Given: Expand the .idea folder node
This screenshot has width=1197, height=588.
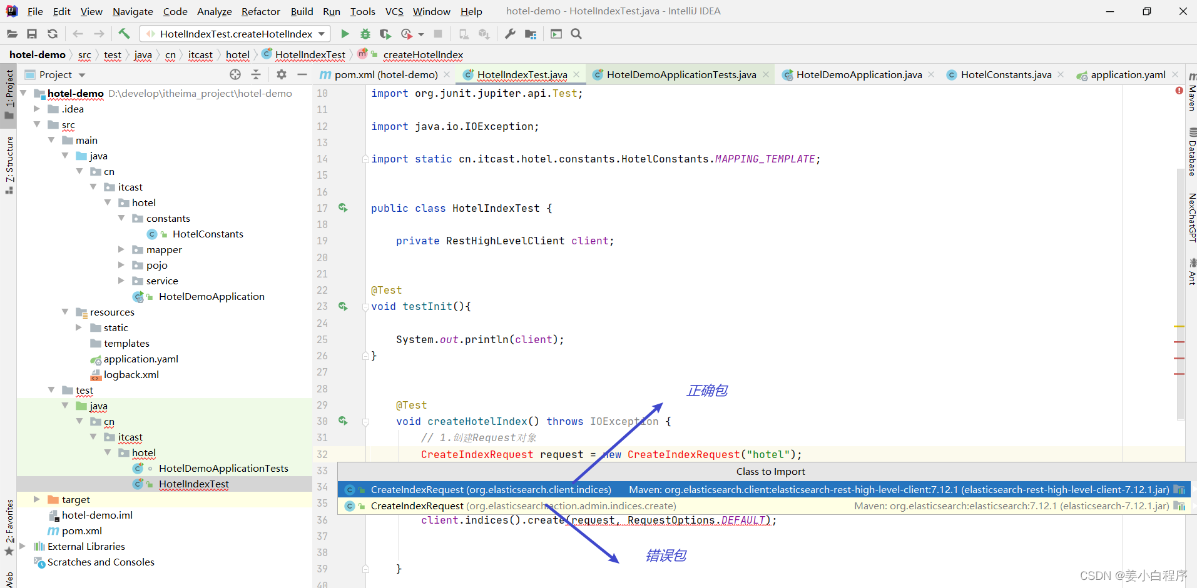Looking at the screenshot, I should (x=37, y=109).
